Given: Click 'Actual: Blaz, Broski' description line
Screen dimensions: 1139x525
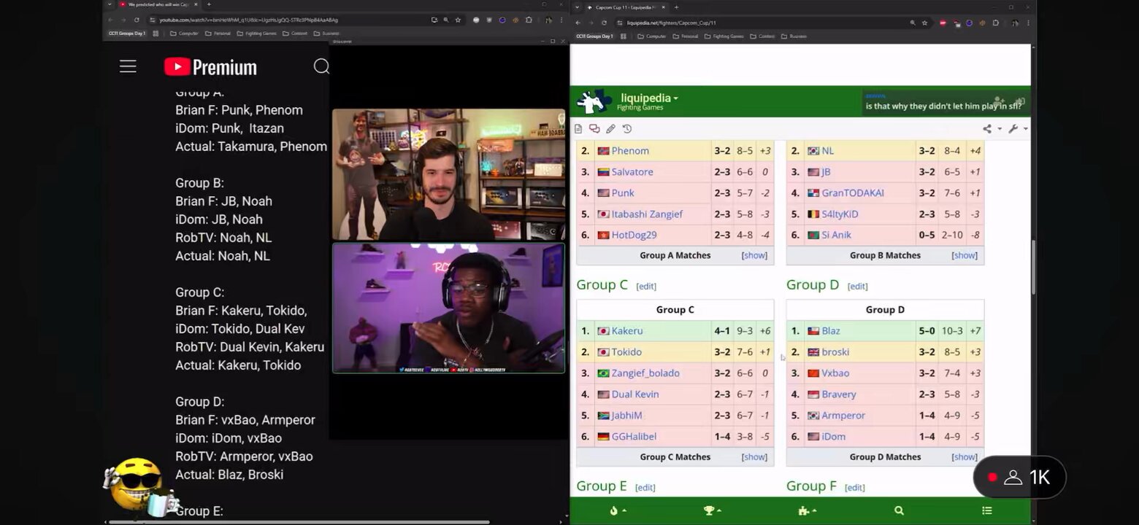Looking at the screenshot, I should pyautogui.click(x=229, y=475).
